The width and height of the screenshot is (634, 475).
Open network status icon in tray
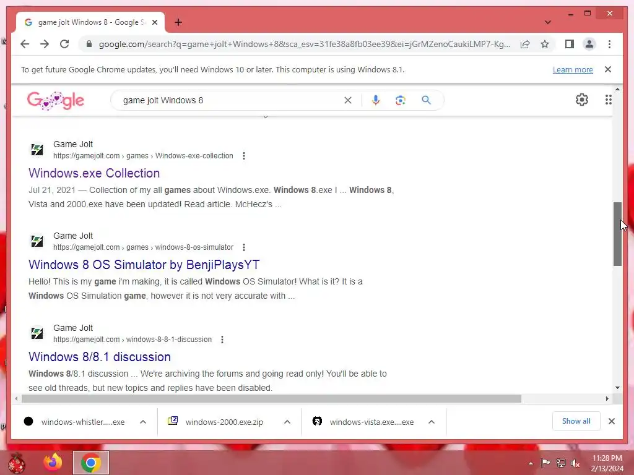click(561, 463)
